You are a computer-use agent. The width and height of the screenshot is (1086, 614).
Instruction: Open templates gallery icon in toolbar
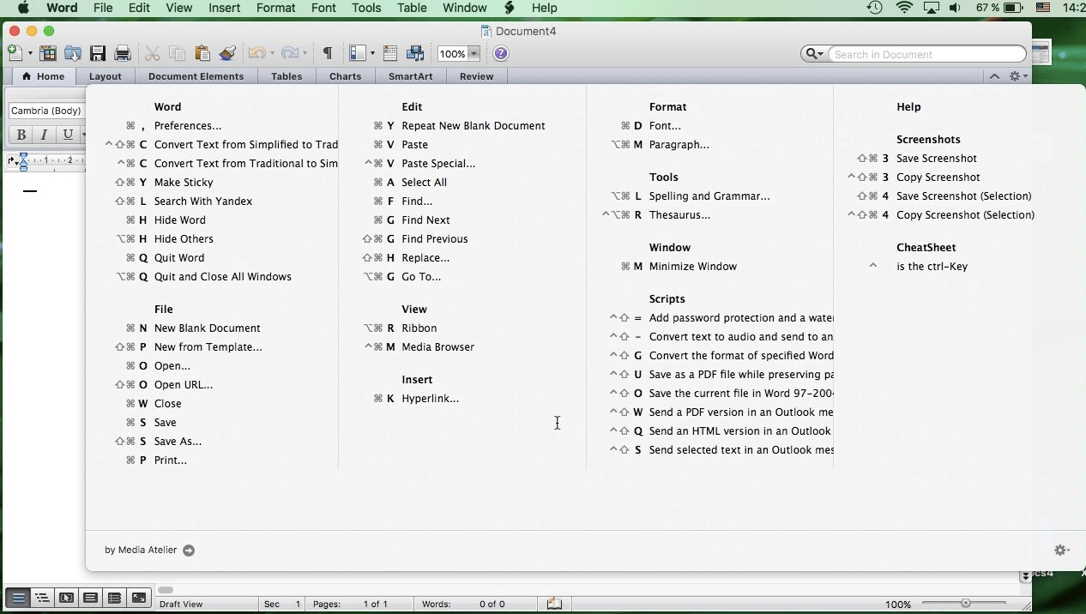[x=48, y=54]
